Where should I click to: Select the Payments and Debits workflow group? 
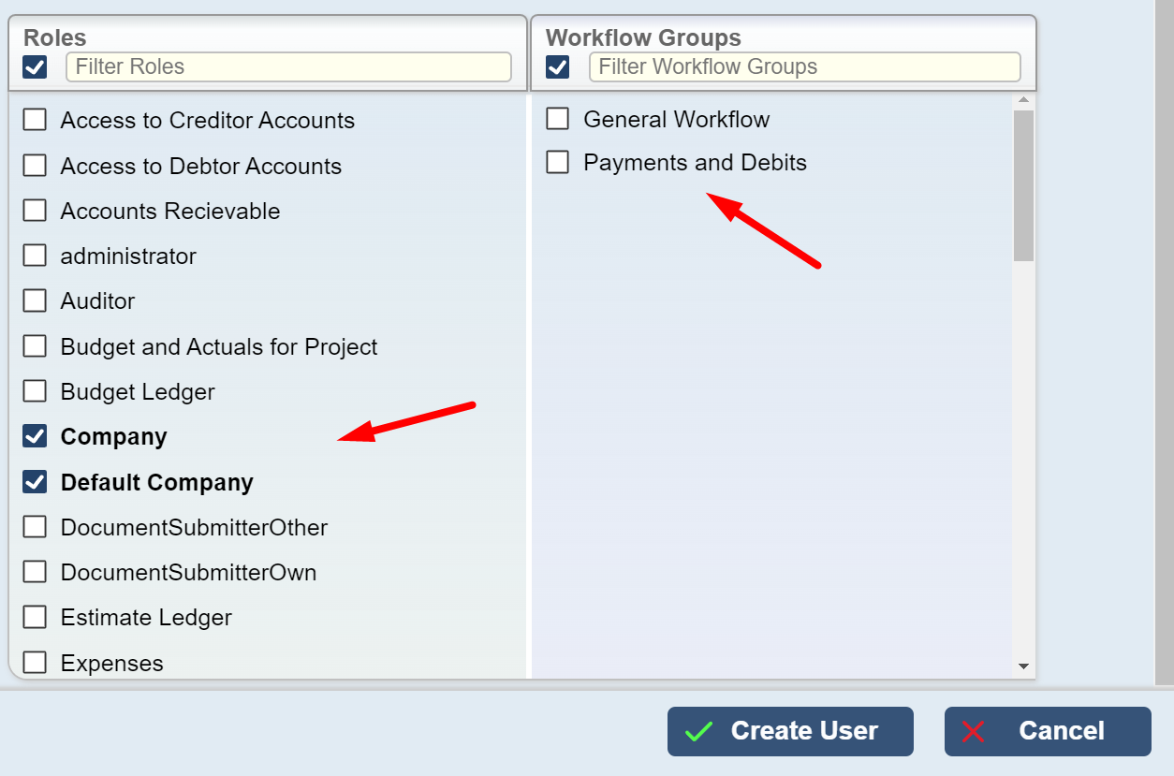[x=557, y=162]
